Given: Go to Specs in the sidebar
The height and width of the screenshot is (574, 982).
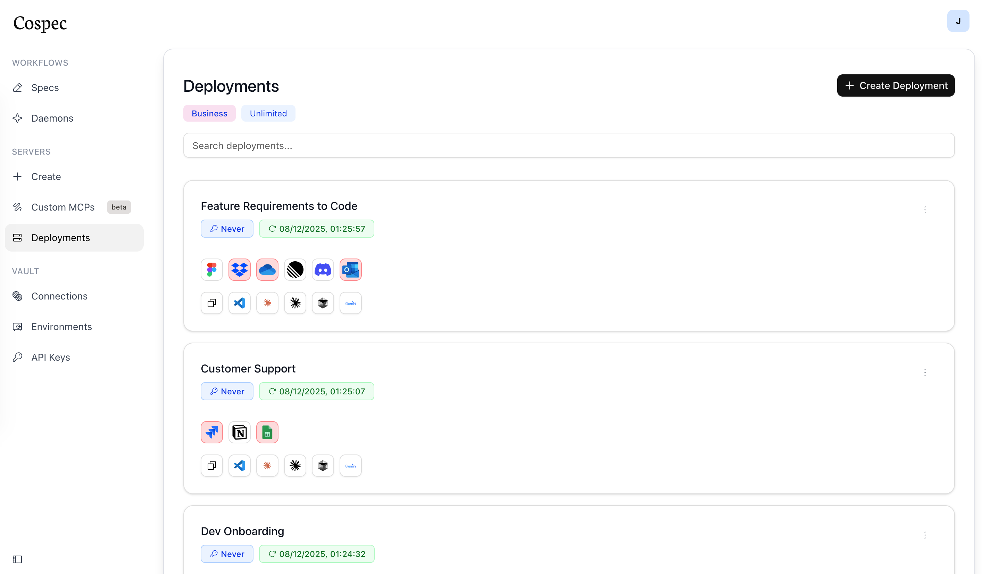Looking at the screenshot, I should (74, 88).
